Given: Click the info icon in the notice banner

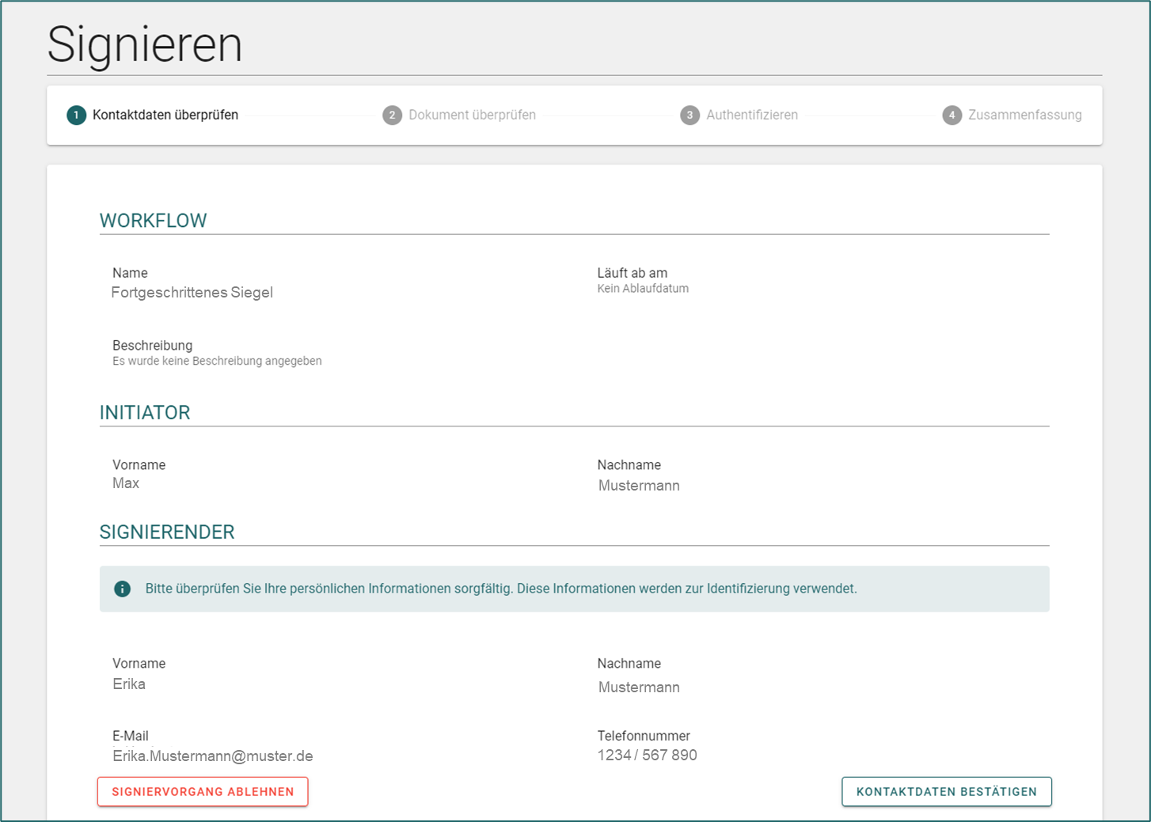Looking at the screenshot, I should click(122, 589).
